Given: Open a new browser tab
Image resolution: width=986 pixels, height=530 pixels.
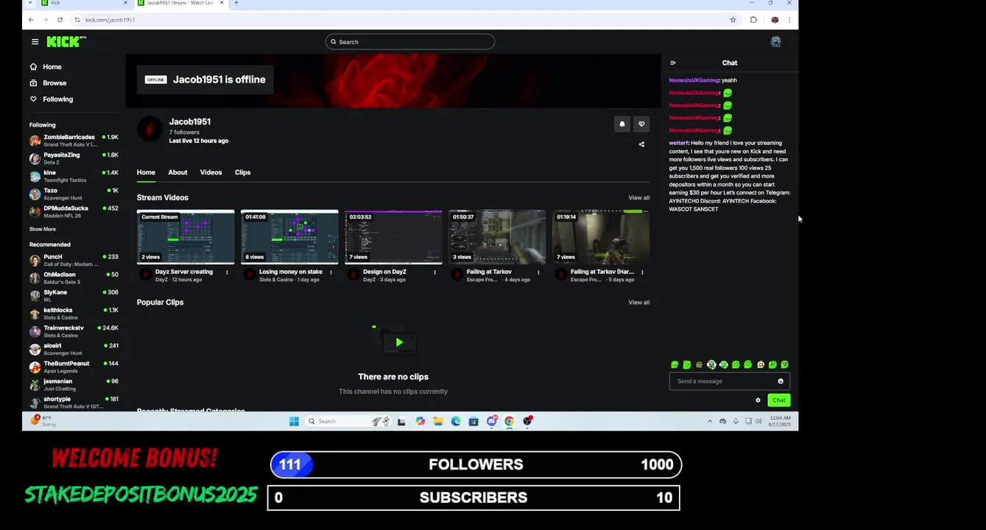Looking at the screenshot, I should click(x=236, y=3).
